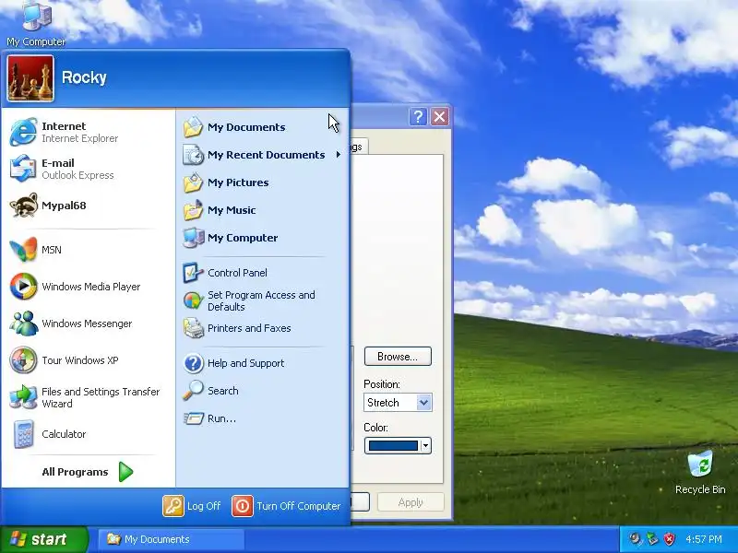Launch Outlook Express E-mail
Screen dimensions: 738x553
pyautogui.click(x=88, y=169)
